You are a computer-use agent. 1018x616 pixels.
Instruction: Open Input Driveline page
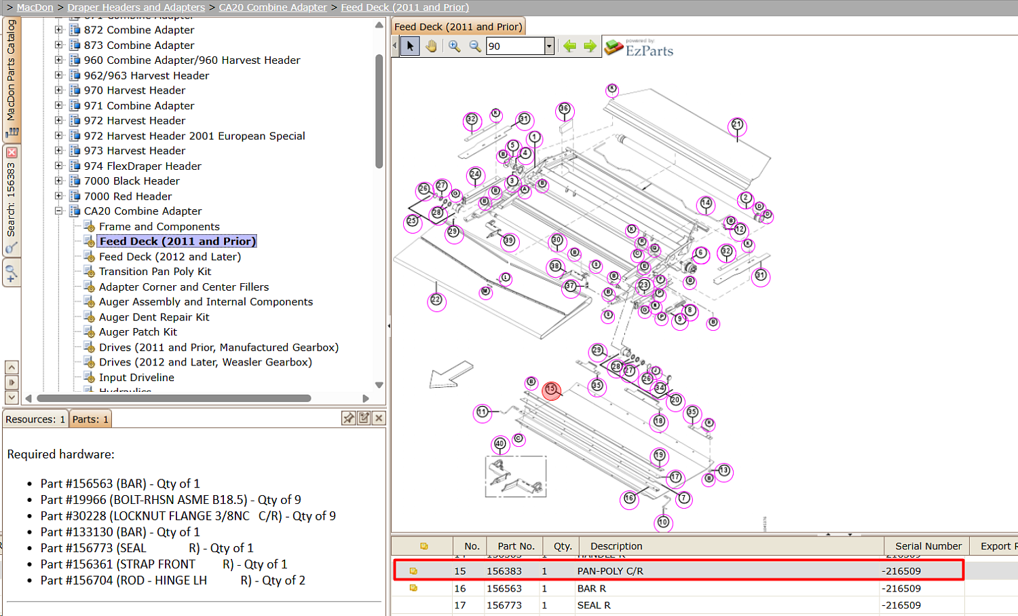coord(137,378)
